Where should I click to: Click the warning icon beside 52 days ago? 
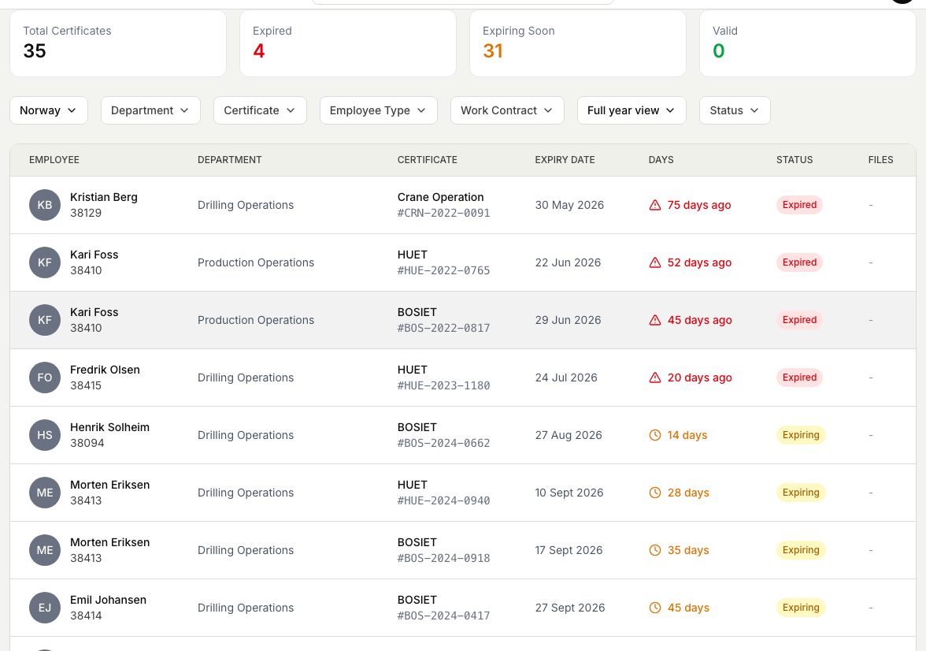(655, 262)
